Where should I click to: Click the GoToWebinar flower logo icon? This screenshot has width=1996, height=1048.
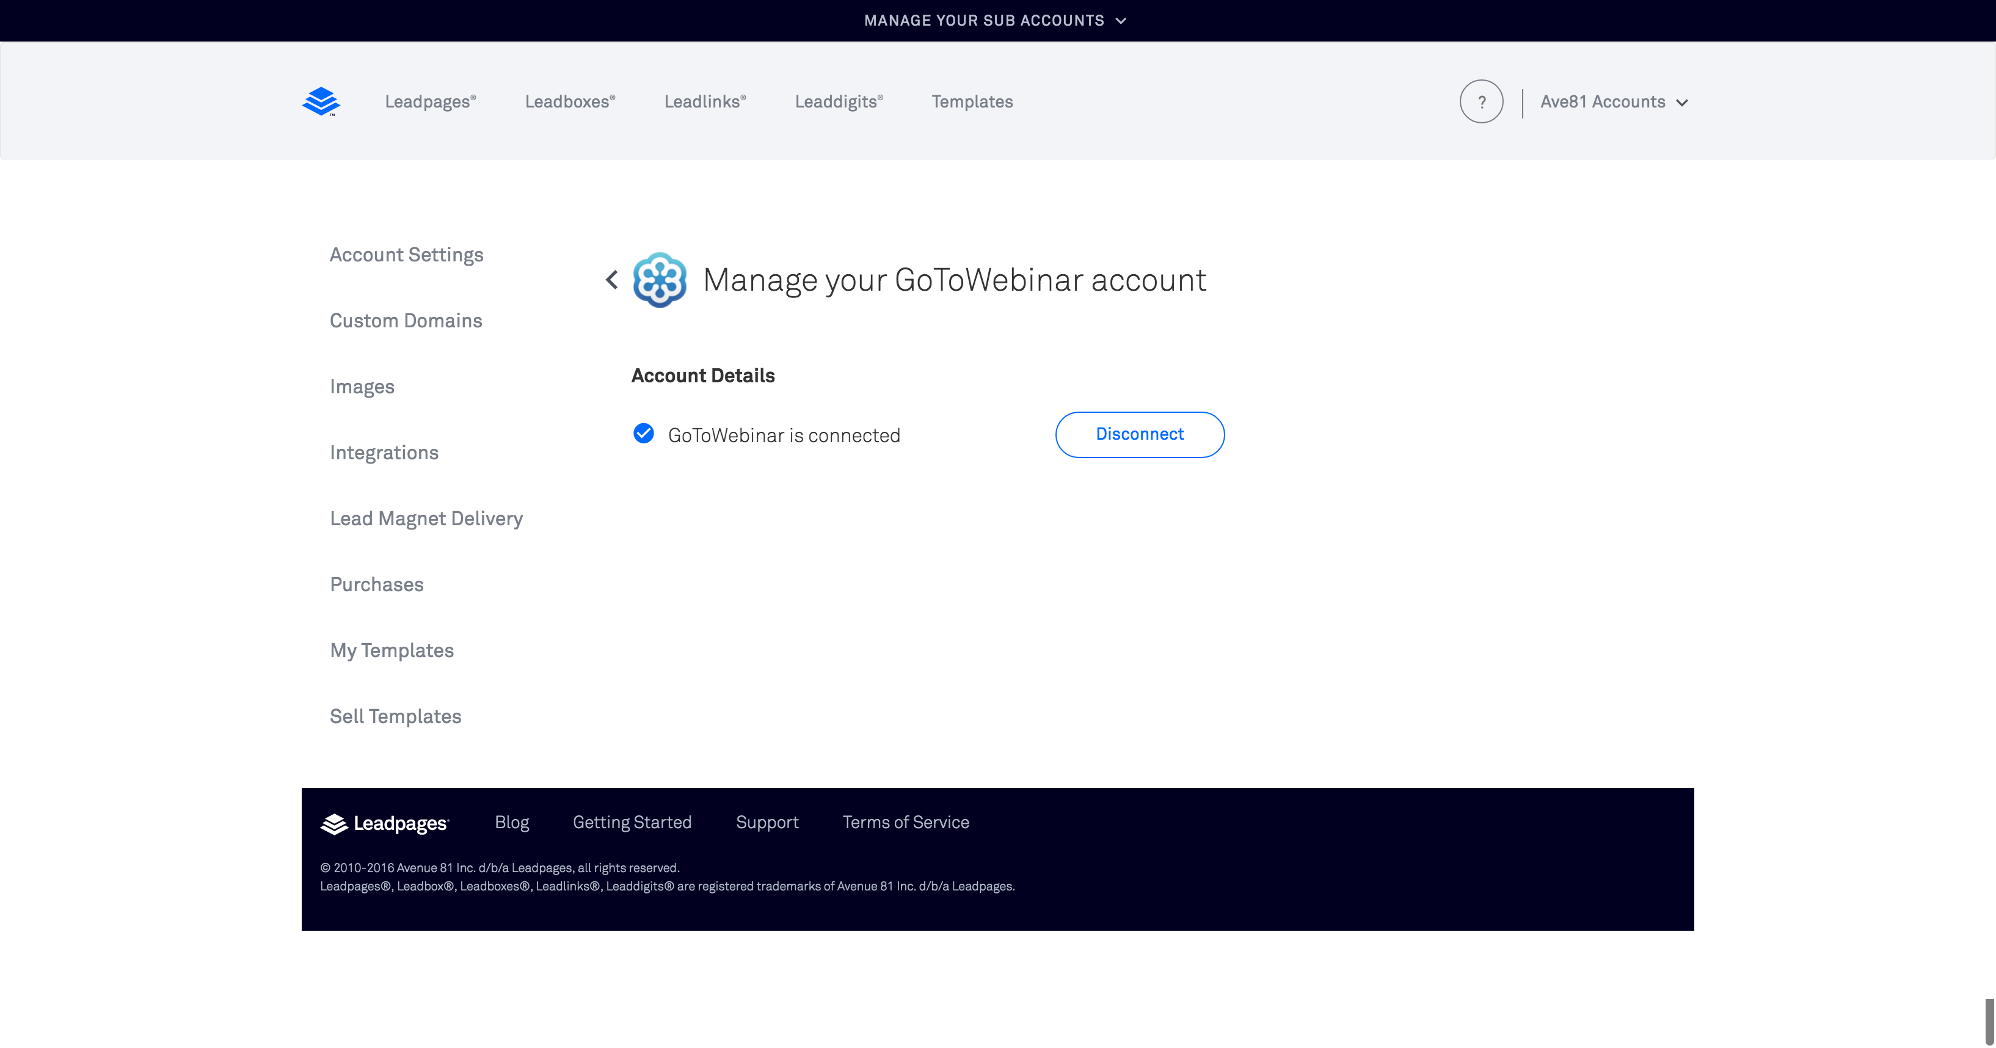660,280
